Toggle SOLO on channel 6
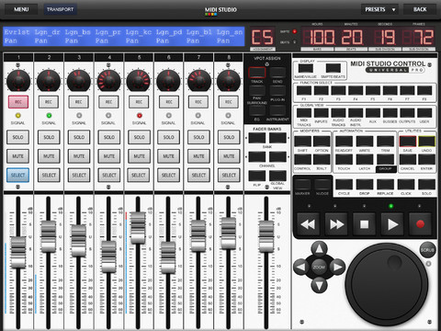 (x=169, y=137)
